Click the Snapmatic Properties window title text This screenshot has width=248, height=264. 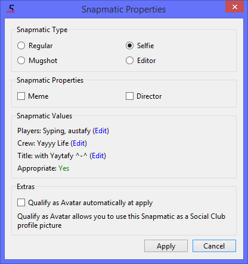[123, 10]
